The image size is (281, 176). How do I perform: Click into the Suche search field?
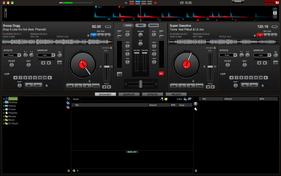click(119, 99)
